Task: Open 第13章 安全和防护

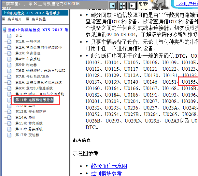Action: (31, 111)
